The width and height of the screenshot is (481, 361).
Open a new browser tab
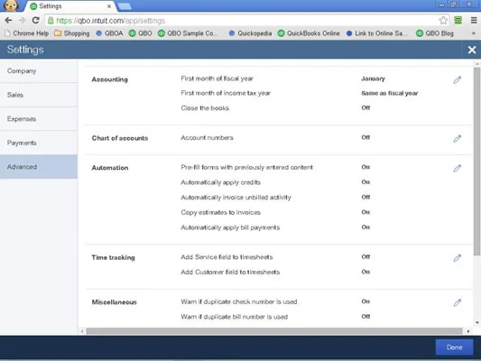[125, 6]
